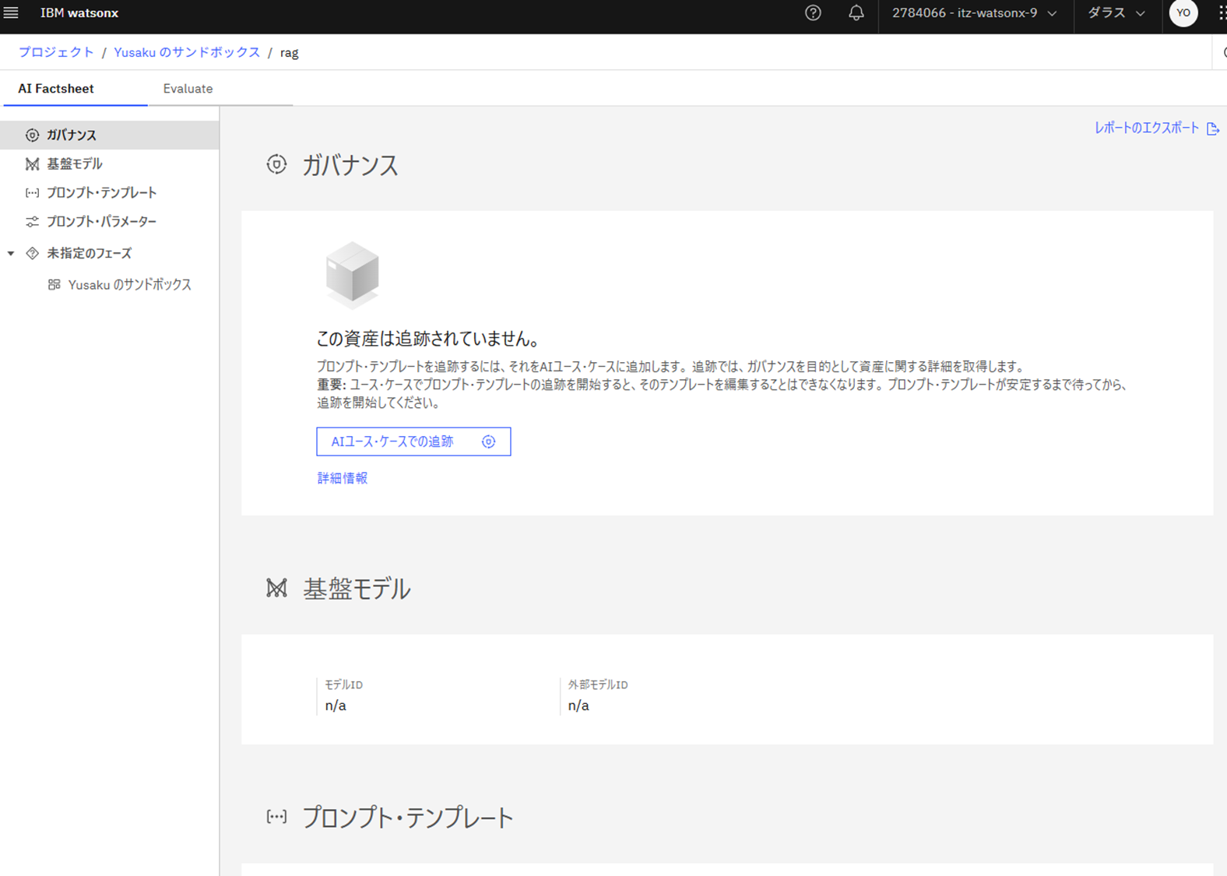1227x876 pixels.
Task: Click the レポートのエクスポート link
Action: click(x=1147, y=128)
